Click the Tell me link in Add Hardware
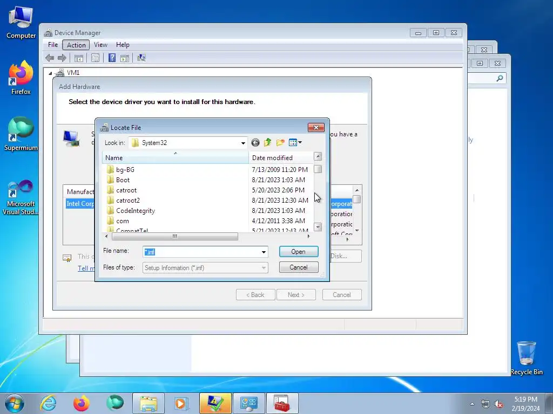The image size is (553, 414). click(86, 268)
